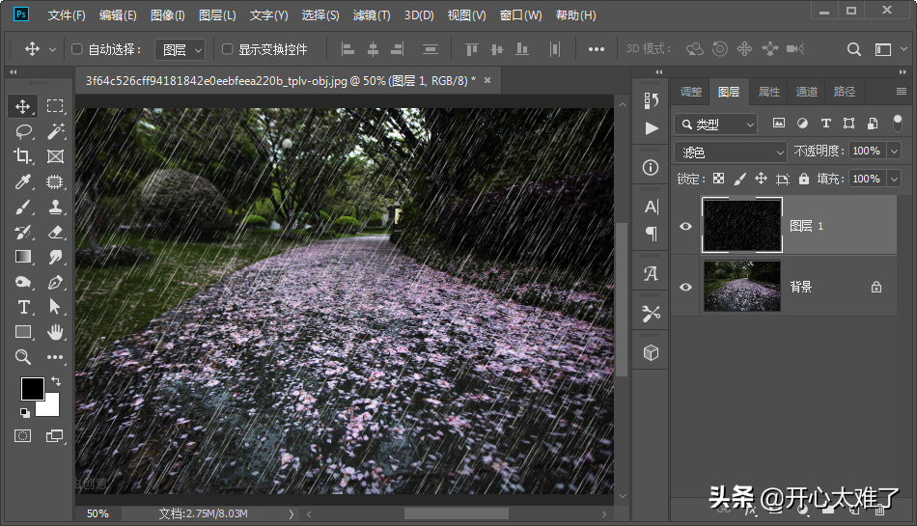Select the Rectangular Marquee tool
The image size is (917, 526).
click(55, 106)
